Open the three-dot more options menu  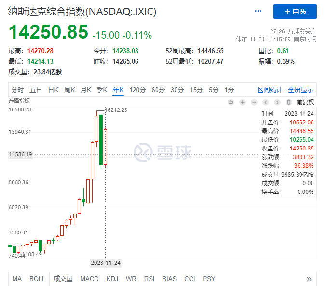pos(258,11)
